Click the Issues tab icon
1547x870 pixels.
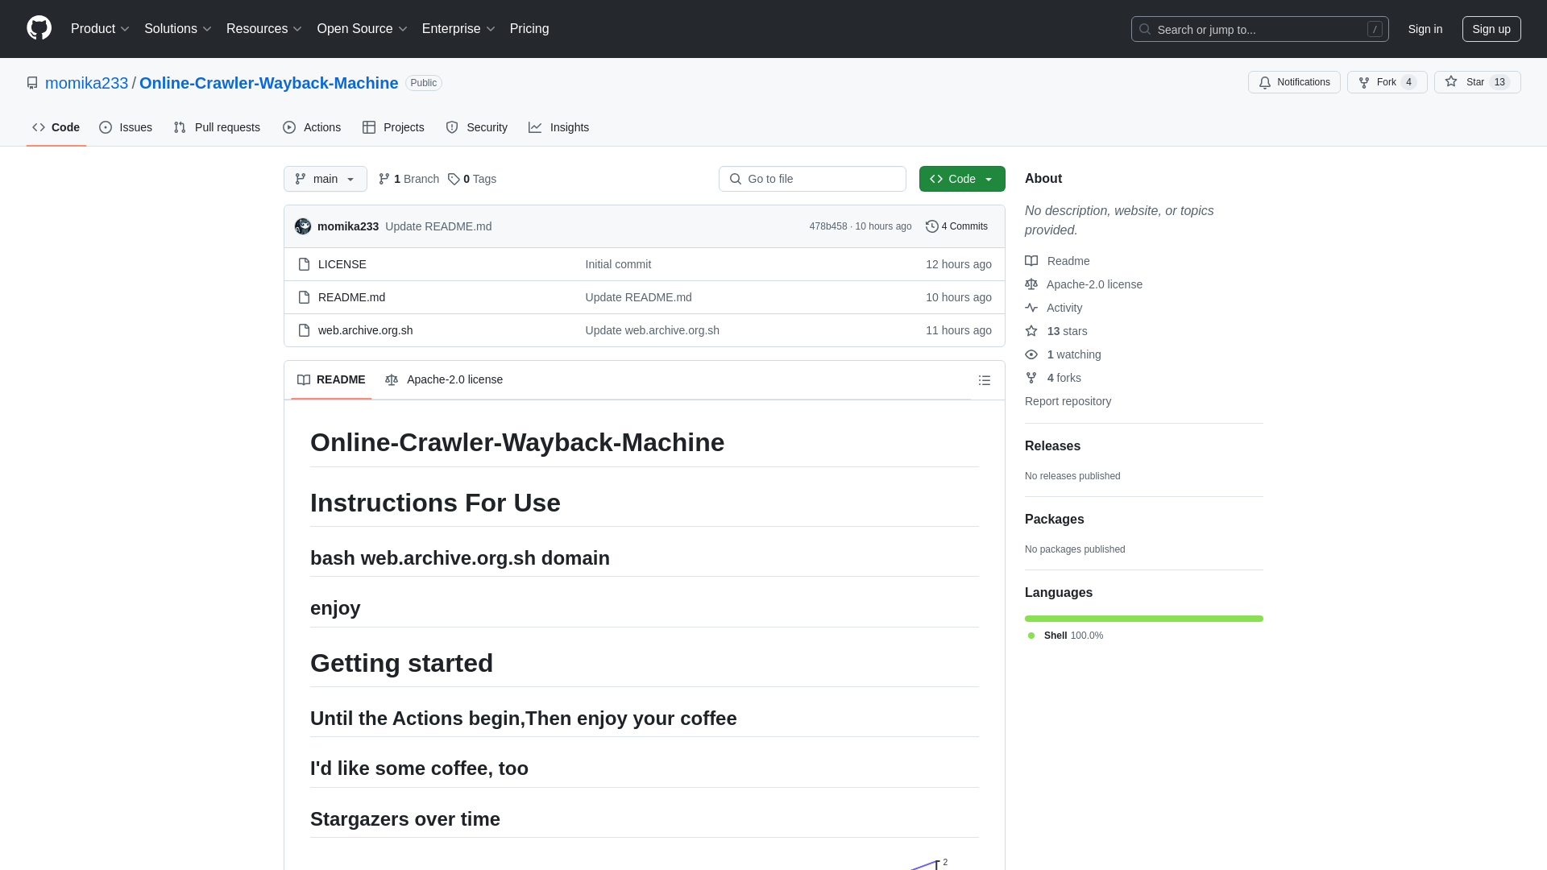[x=106, y=127]
